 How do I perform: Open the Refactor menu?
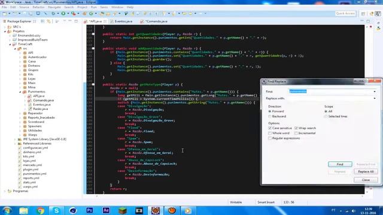point(38,7)
